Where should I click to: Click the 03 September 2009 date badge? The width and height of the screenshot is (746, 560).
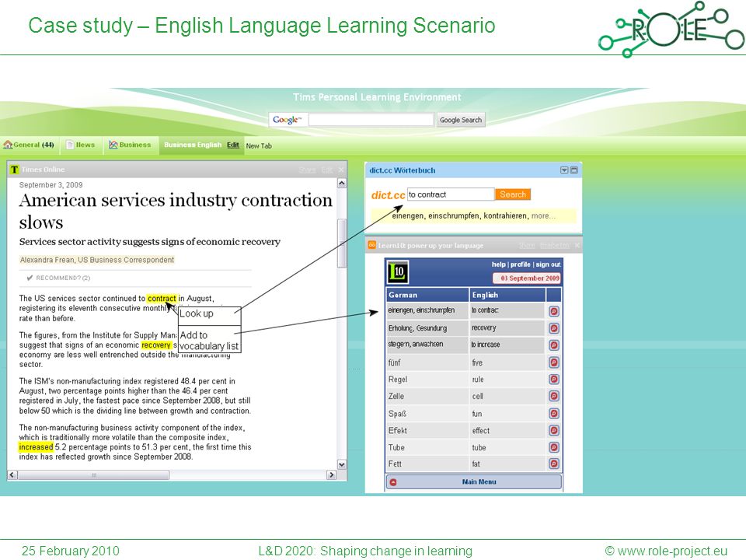click(x=526, y=278)
